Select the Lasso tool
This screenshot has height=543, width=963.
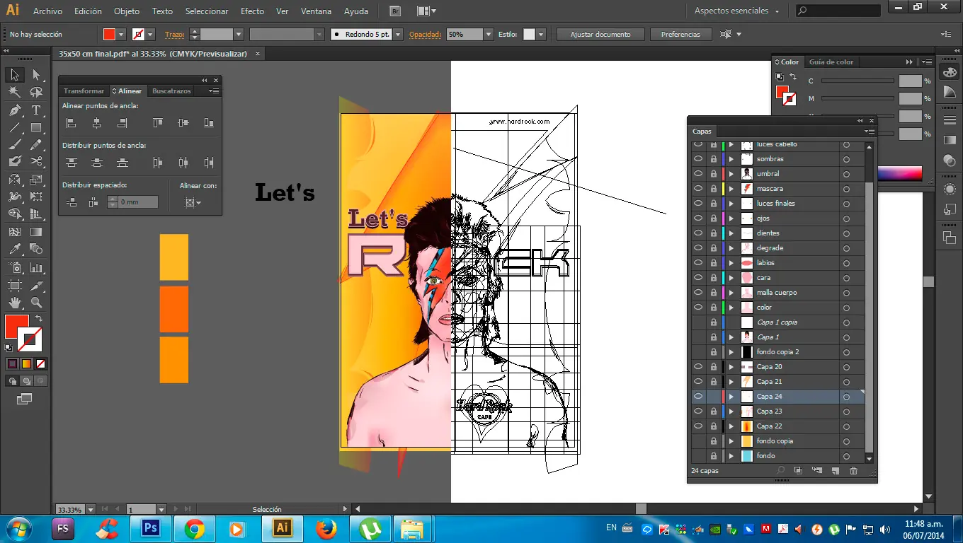(x=36, y=92)
